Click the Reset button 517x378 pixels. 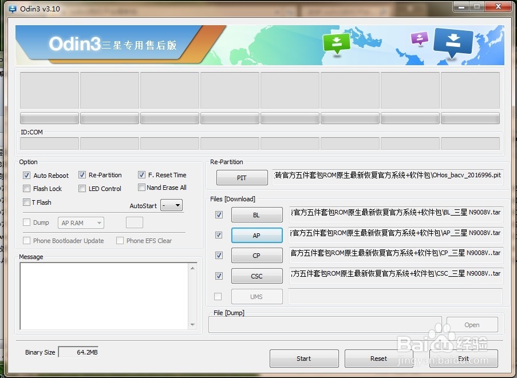378,359
